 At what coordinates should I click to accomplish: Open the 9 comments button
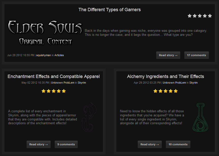pos(66,144)
